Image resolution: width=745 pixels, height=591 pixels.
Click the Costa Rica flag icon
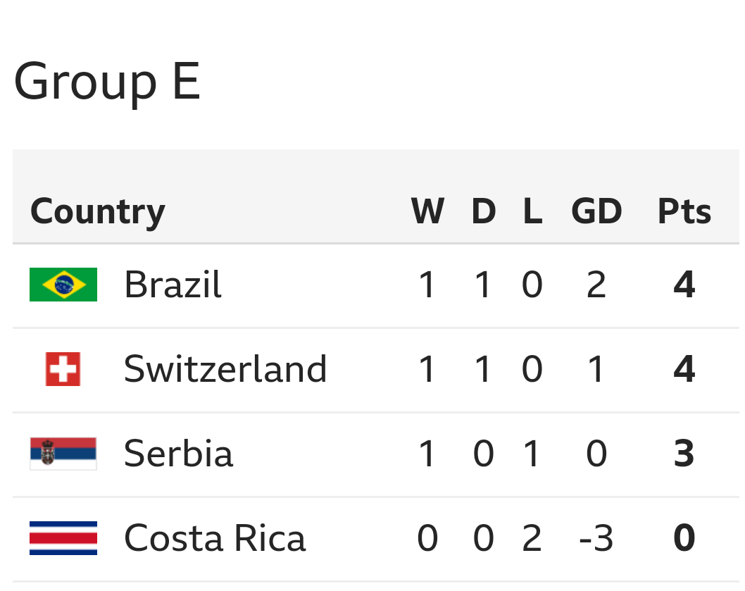[x=63, y=538]
